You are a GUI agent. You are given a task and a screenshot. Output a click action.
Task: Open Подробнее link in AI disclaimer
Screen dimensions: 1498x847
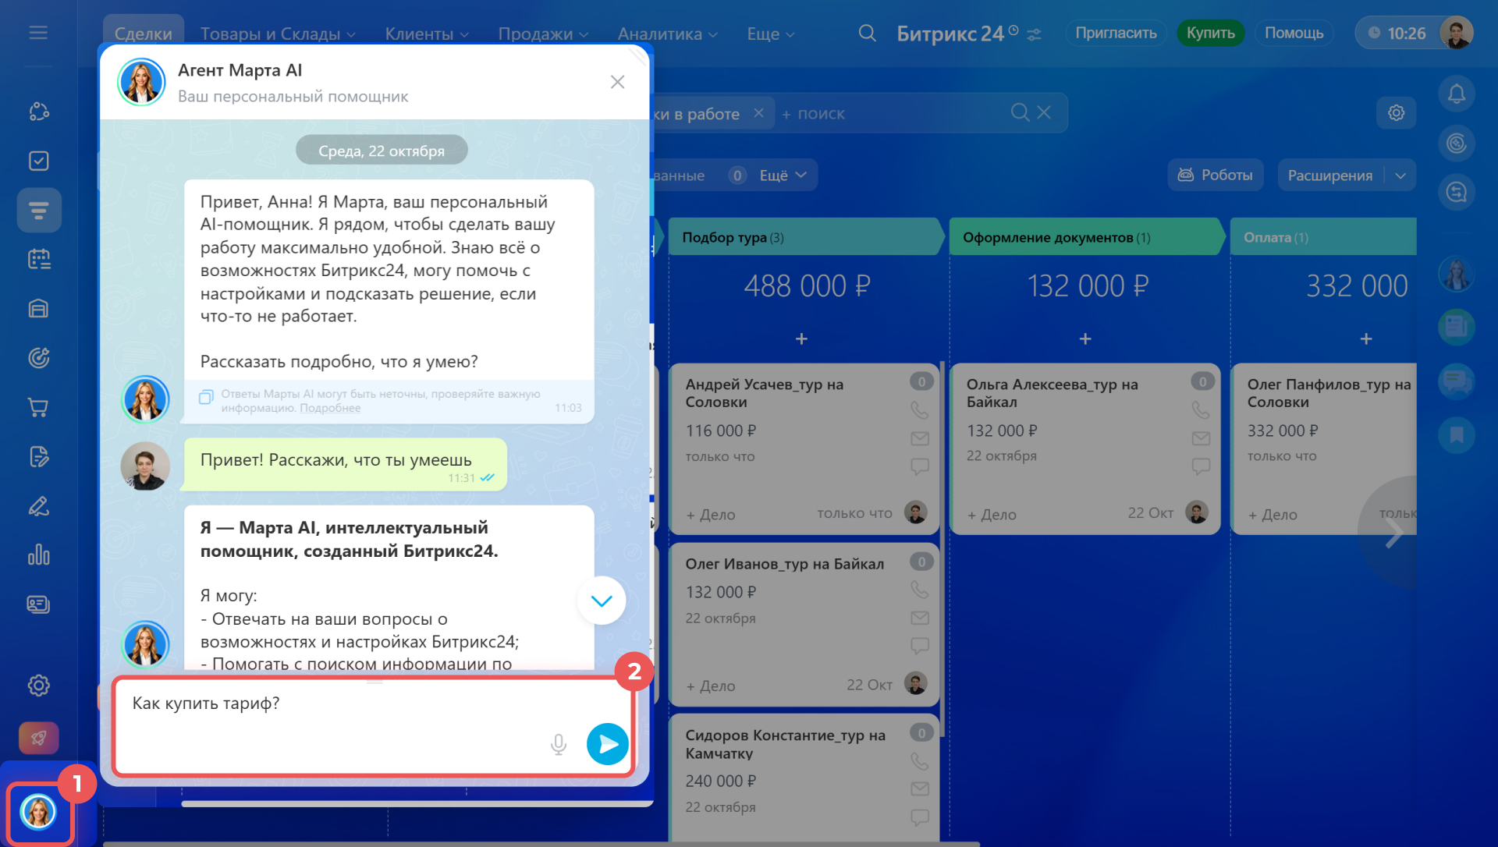click(x=330, y=408)
